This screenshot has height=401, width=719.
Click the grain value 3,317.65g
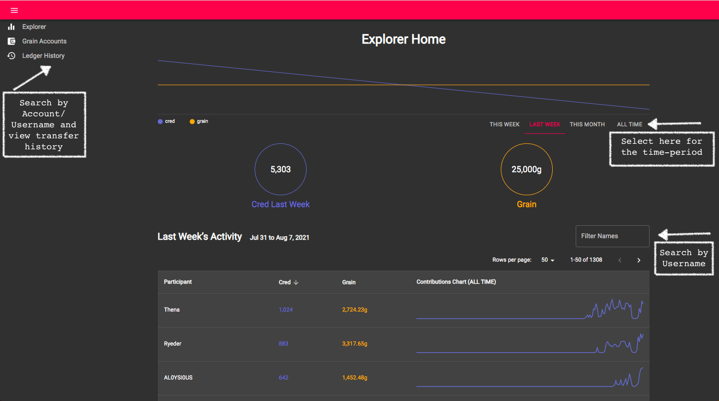click(x=355, y=344)
